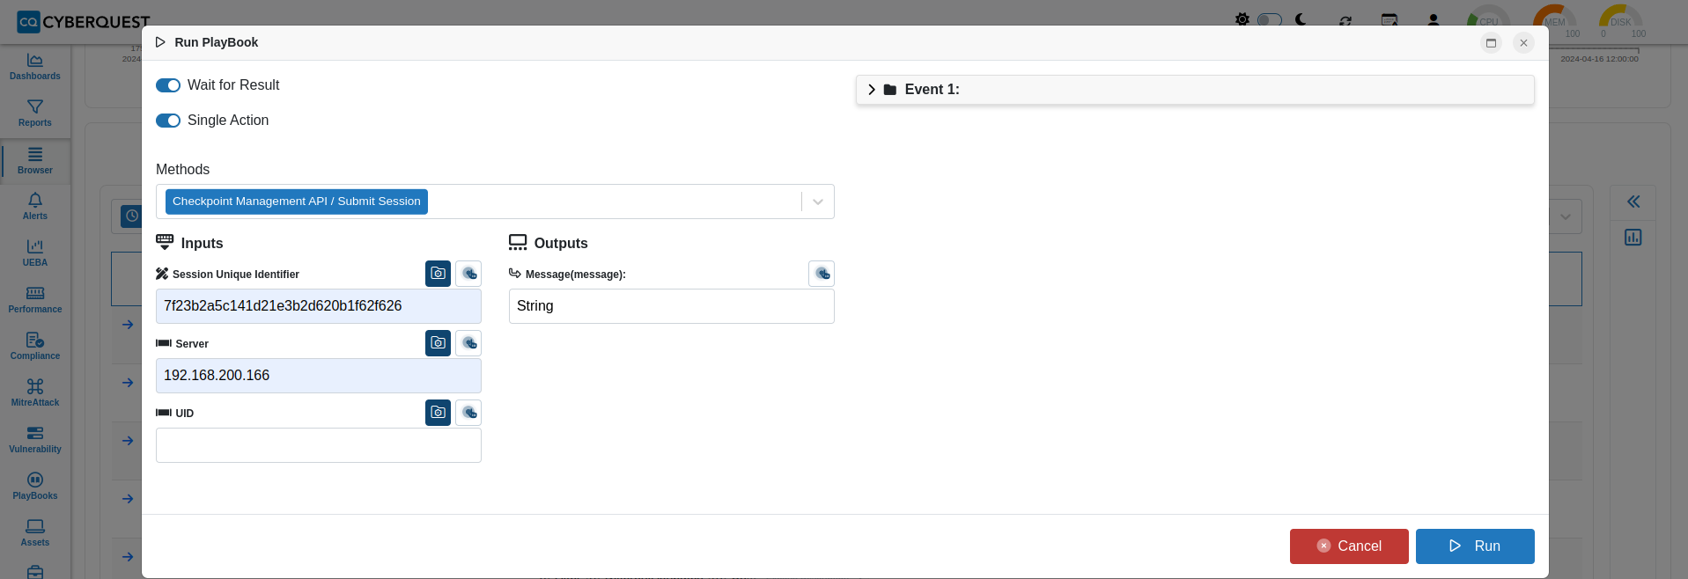Click the sun light-mode icon
The height and width of the screenshot is (579, 1688).
1242,19
